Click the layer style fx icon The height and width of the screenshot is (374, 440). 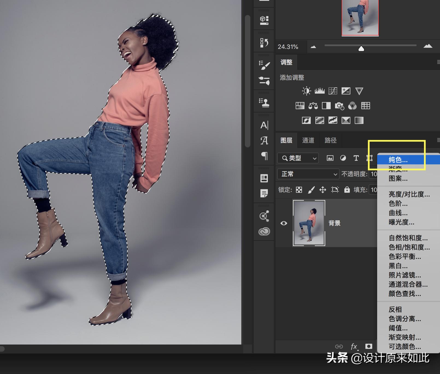(x=354, y=346)
